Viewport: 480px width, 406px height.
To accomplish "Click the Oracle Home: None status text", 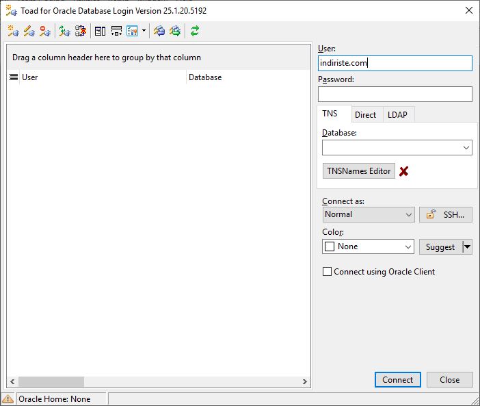I will point(55,399).
